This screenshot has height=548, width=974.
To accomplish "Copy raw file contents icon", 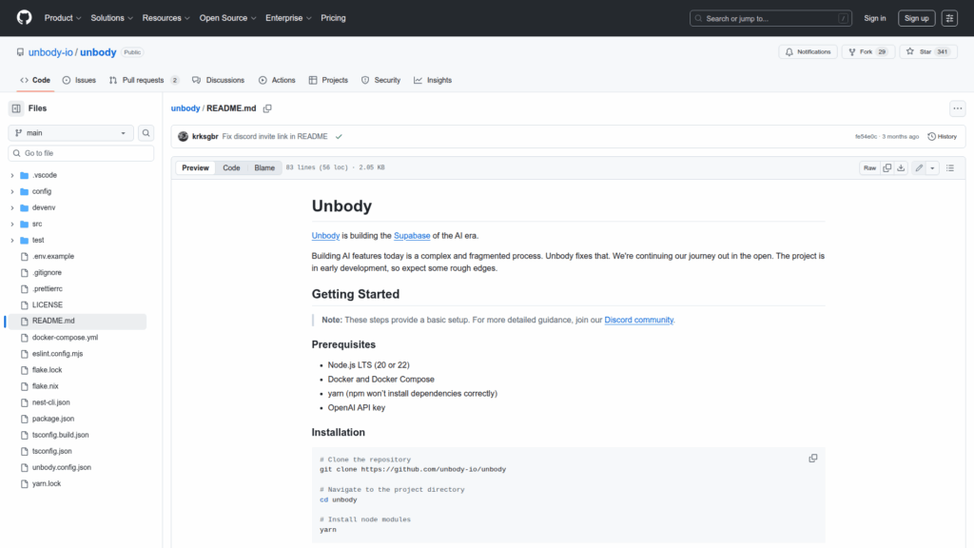I will click(886, 167).
